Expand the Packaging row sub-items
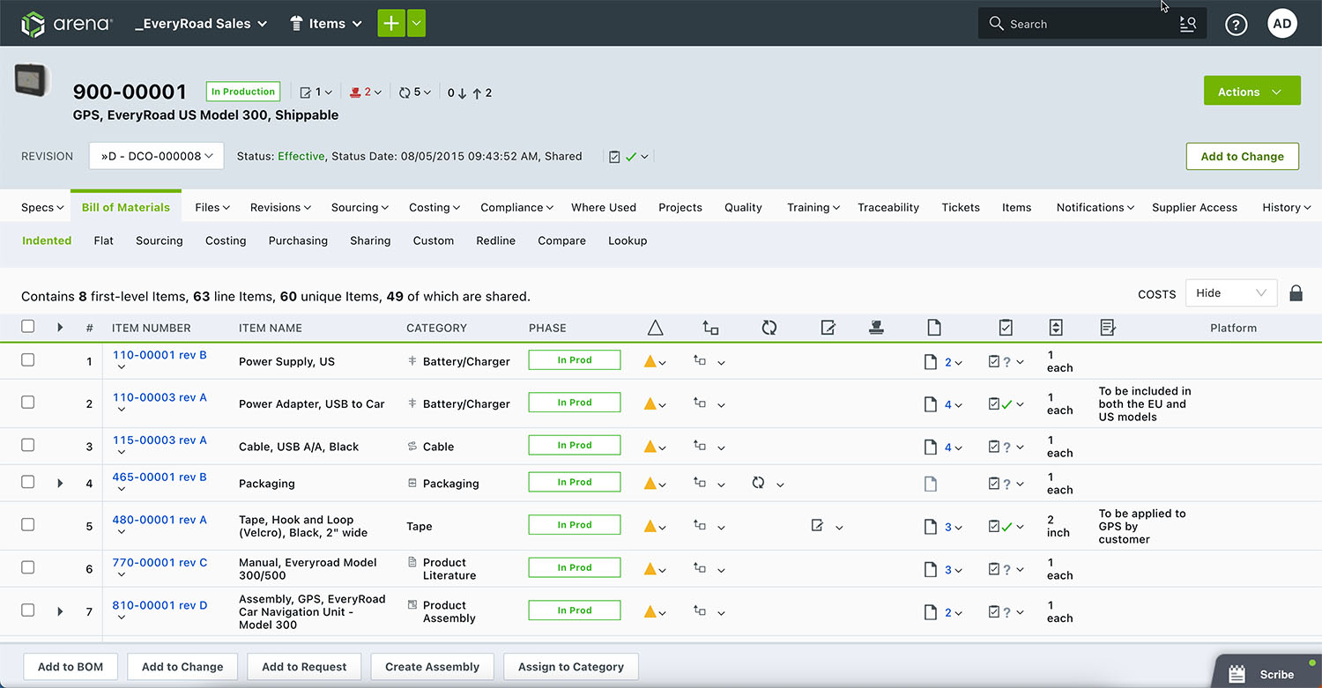 pos(60,483)
